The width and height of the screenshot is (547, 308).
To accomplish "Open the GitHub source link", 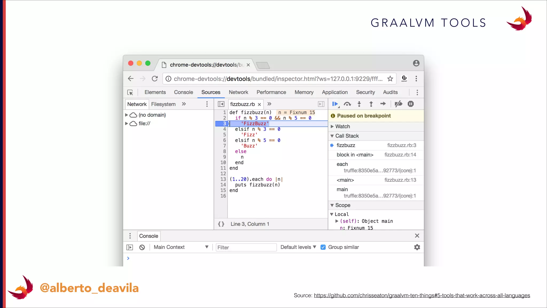I will tap(422, 295).
